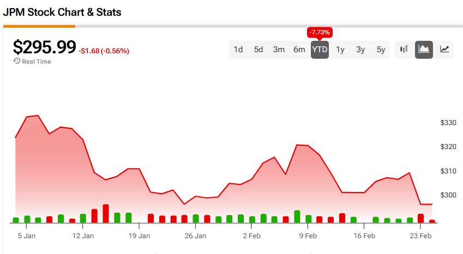Select the 5d time range
Viewport: 463px width, 254px height.
click(x=258, y=49)
